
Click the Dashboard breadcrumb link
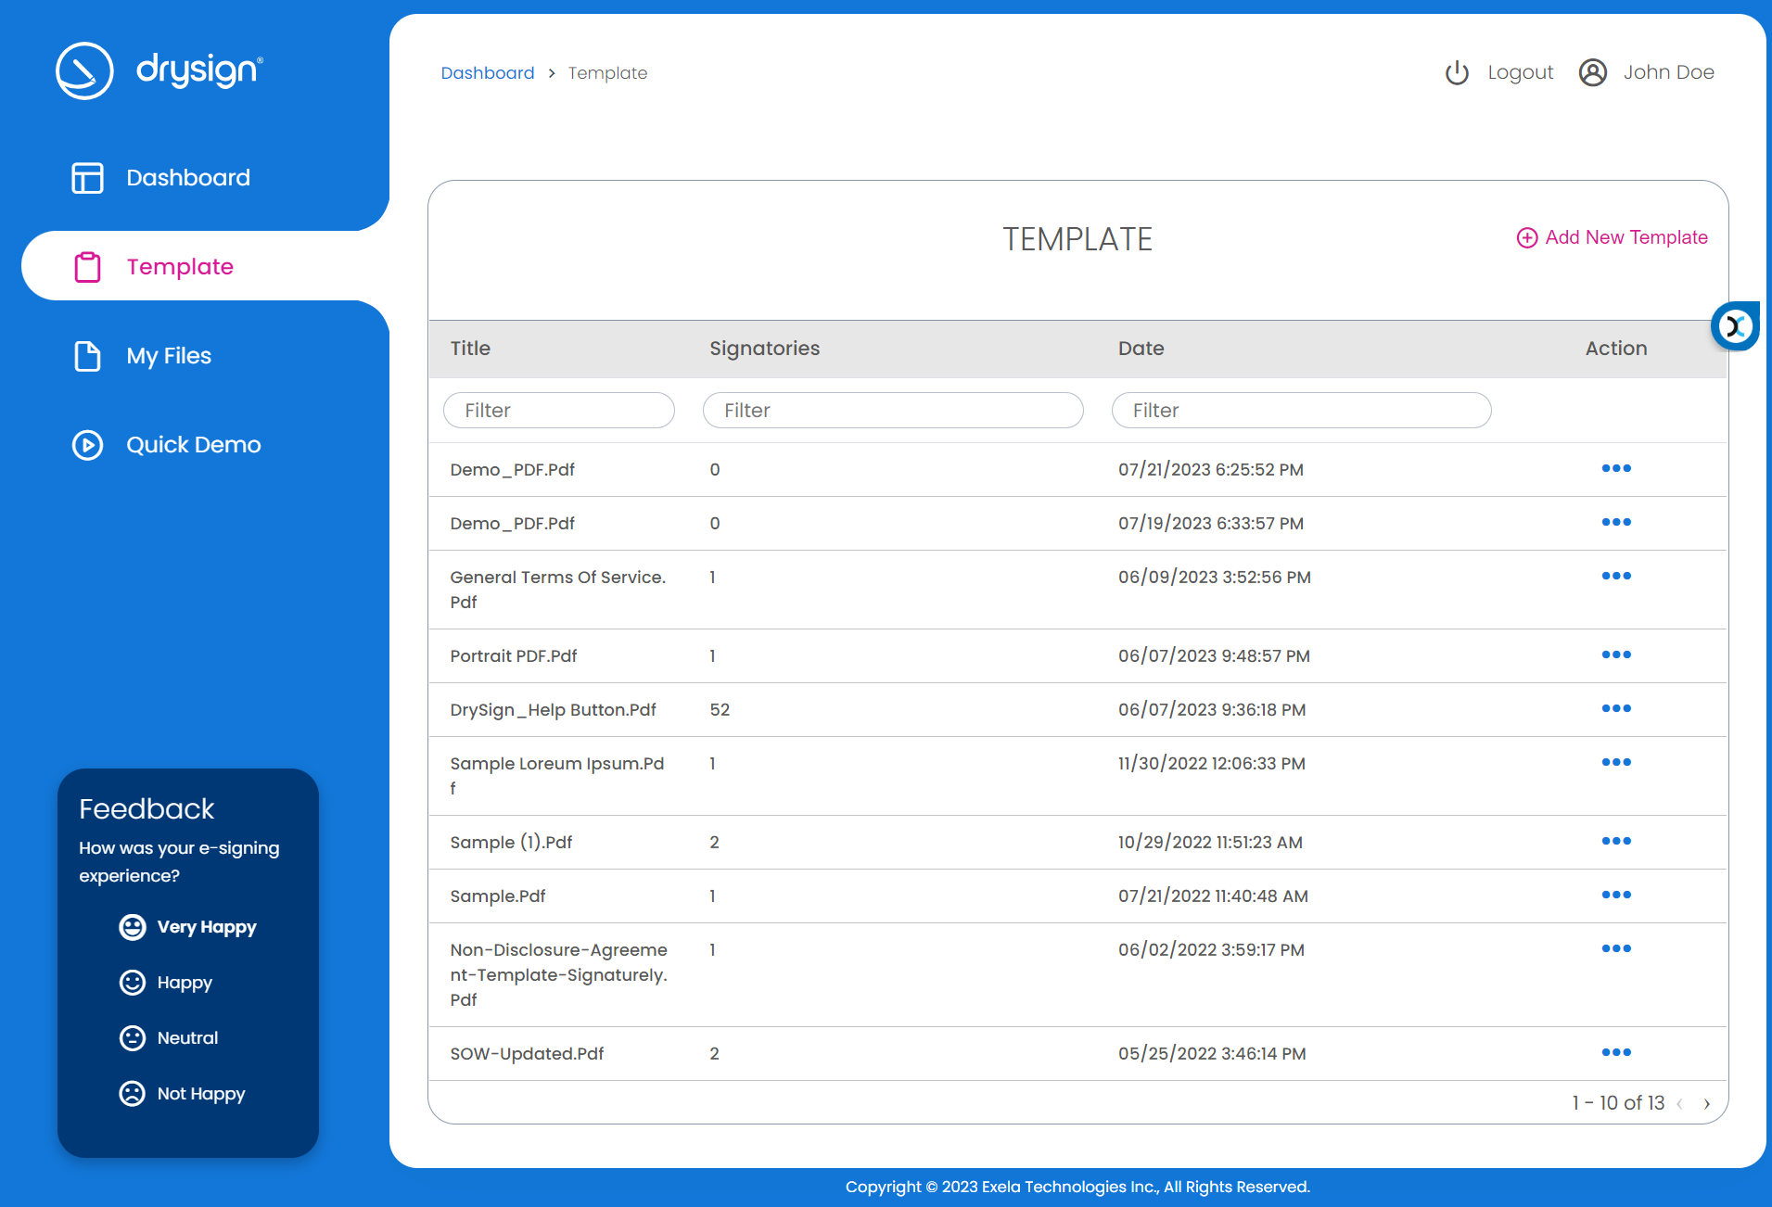(x=488, y=73)
